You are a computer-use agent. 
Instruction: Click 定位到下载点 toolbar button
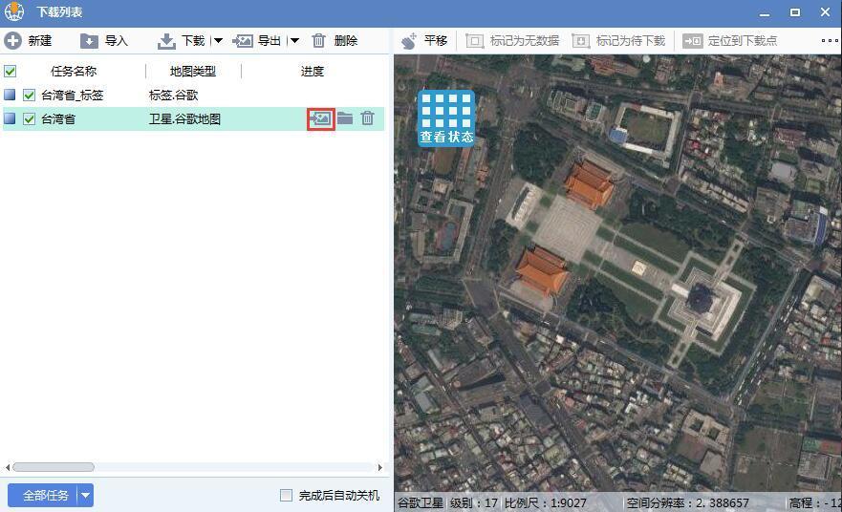click(730, 41)
